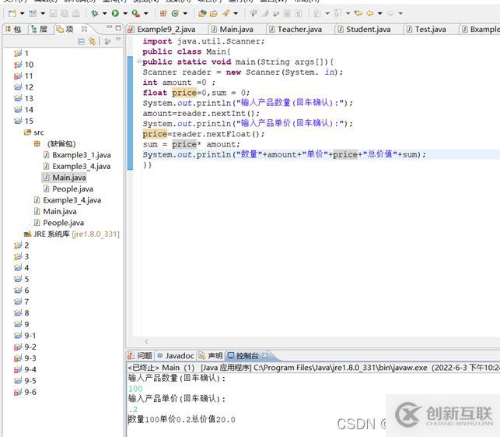Open the Run configurations dropdown arrow
500x437 pixels.
(x=125, y=13)
